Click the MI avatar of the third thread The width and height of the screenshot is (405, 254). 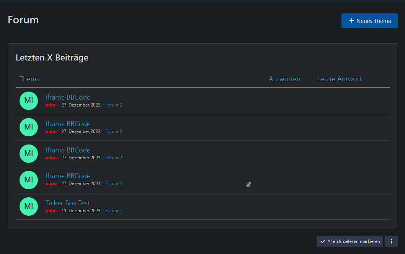coord(29,154)
